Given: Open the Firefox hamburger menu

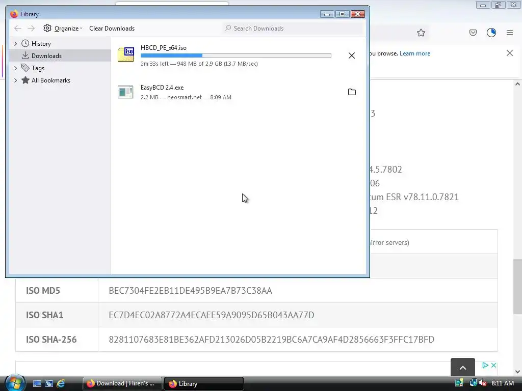Looking at the screenshot, I should pyautogui.click(x=510, y=33).
